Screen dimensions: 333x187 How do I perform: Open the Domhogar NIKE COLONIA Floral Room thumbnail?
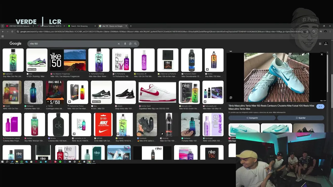click(213, 124)
